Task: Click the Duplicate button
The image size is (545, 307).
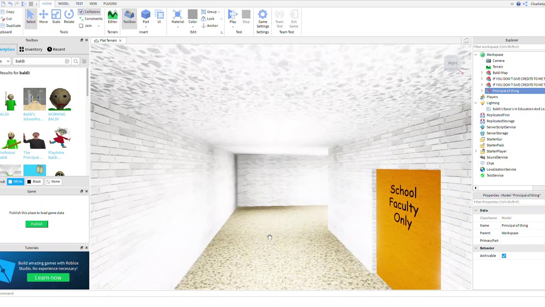Action: click(x=11, y=26)
